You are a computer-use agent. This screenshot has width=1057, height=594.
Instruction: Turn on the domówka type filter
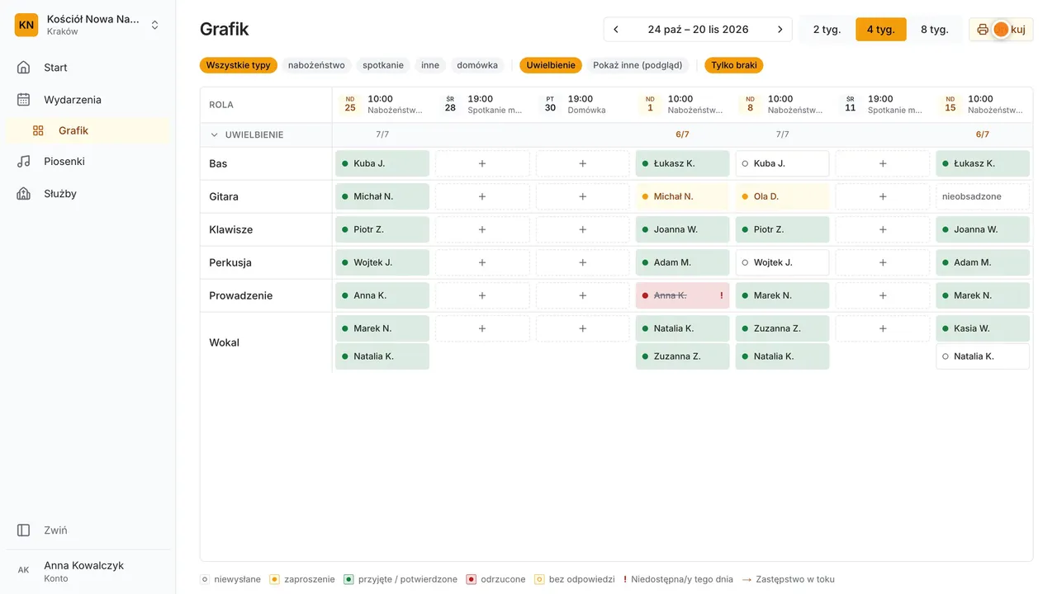coord(477,65)
